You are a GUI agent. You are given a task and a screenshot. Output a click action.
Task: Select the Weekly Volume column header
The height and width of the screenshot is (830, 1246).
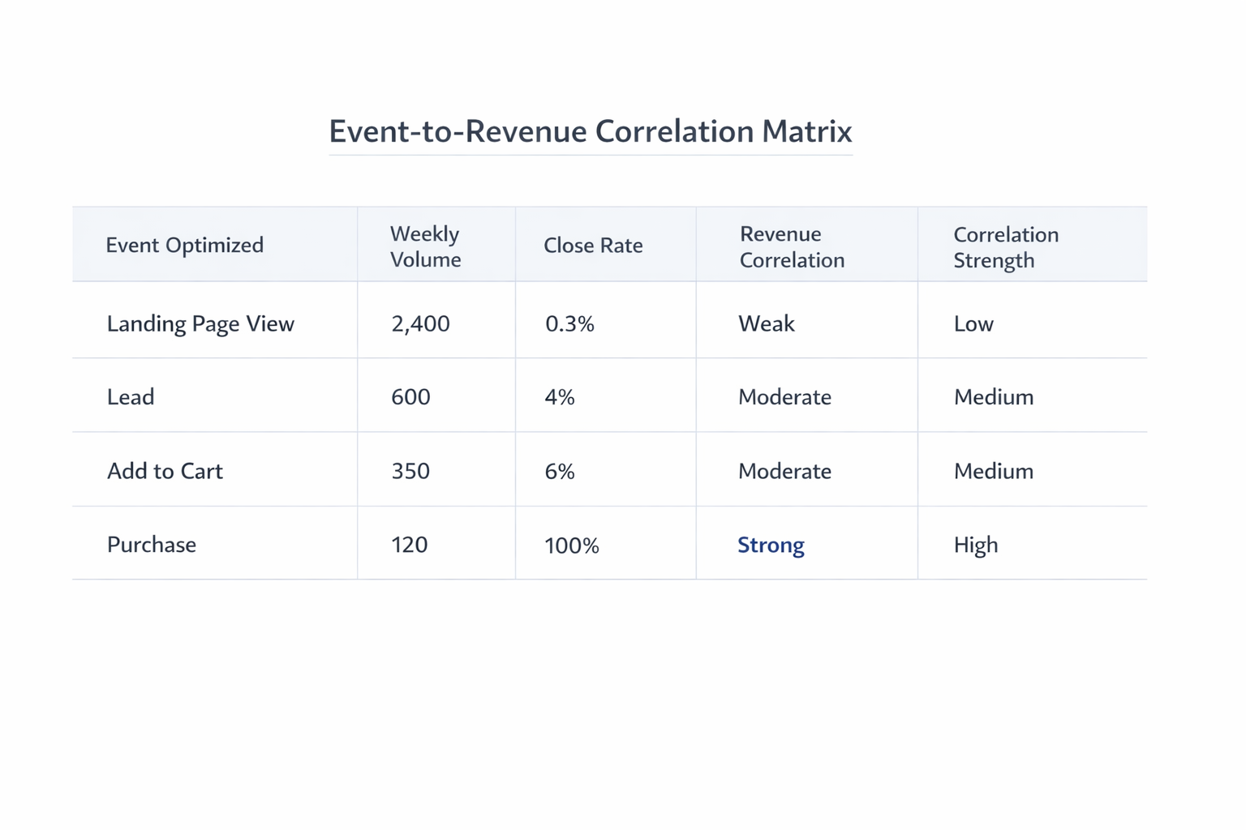[424, 246]
